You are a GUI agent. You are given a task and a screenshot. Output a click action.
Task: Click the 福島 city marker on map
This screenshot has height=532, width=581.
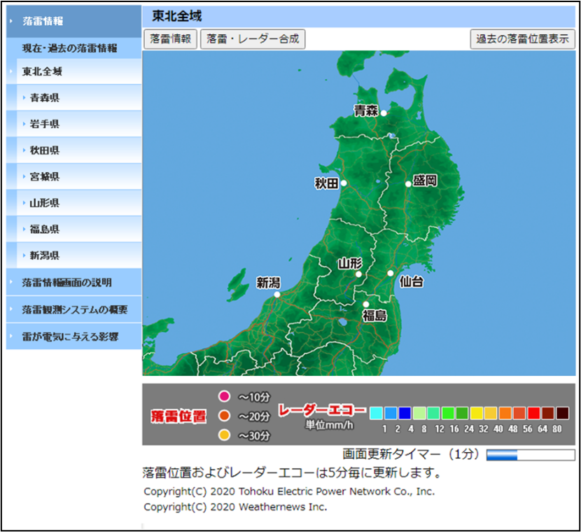point(365,304)
